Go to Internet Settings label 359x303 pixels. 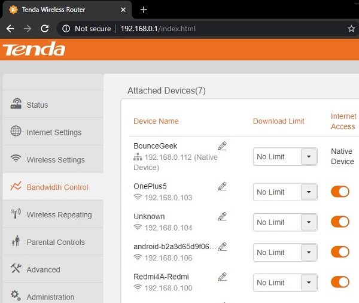tap(54, 132)
